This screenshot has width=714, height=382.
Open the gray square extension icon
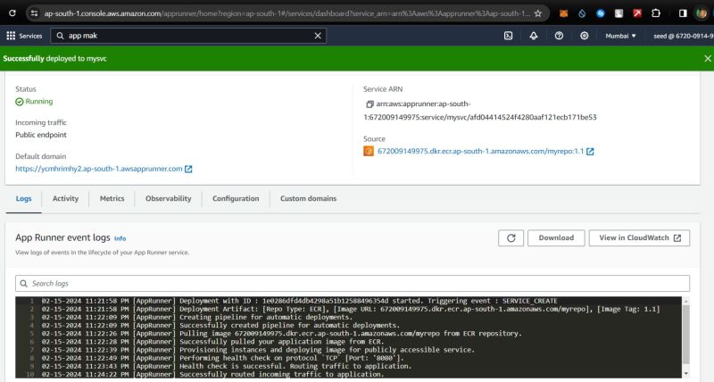[619, 13]
